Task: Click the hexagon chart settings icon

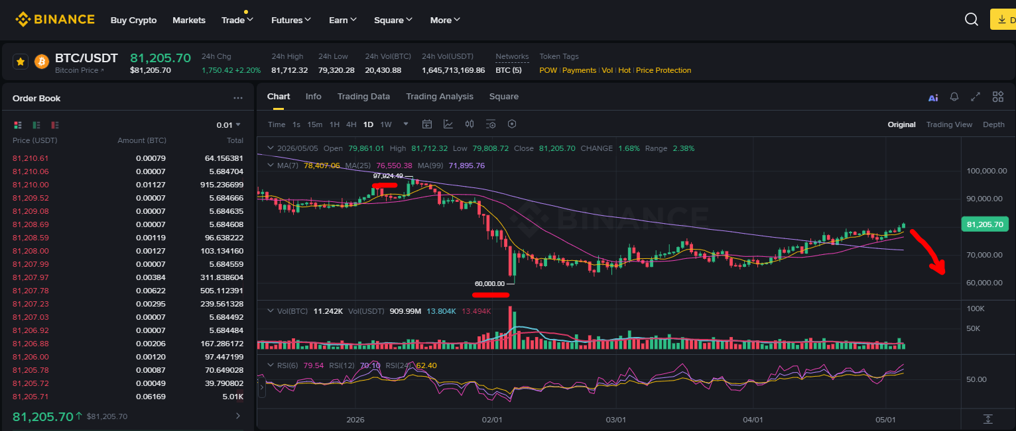Action: coord(512,124)
